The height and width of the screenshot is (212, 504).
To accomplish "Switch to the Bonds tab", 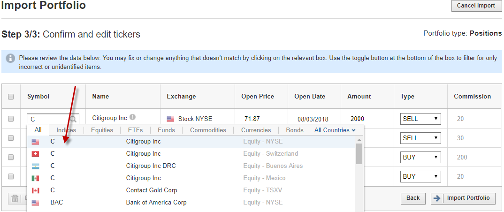I will tap(295, 130).
